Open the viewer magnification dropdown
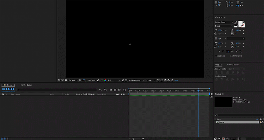Screen dimensions: 264x140 [x=73, y=80]
